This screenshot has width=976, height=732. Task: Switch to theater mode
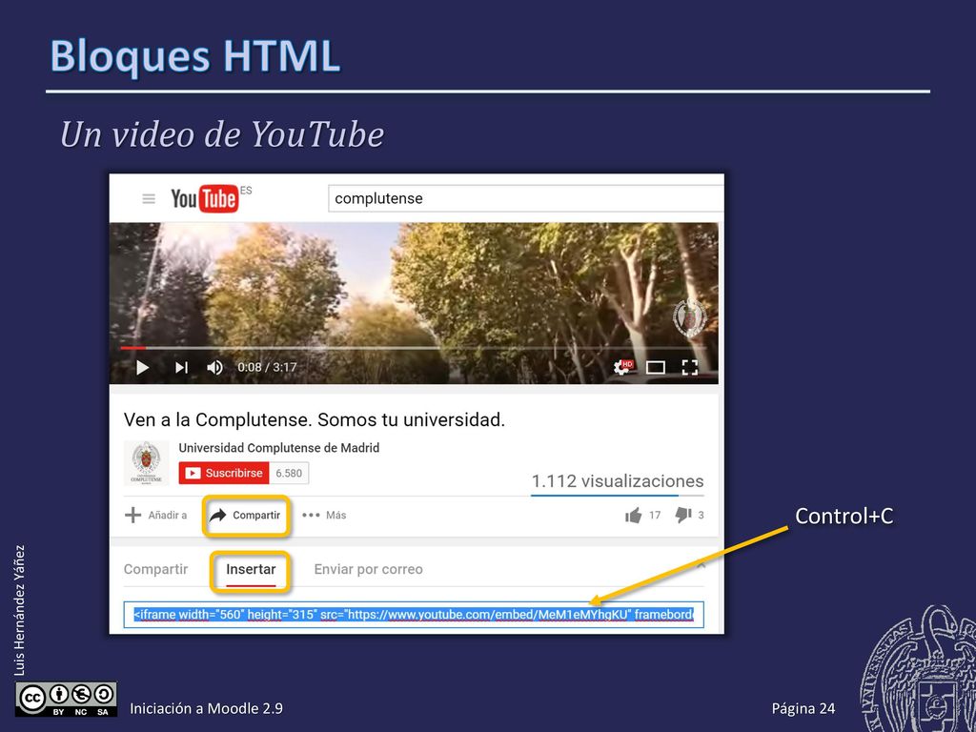pos(656,367)
